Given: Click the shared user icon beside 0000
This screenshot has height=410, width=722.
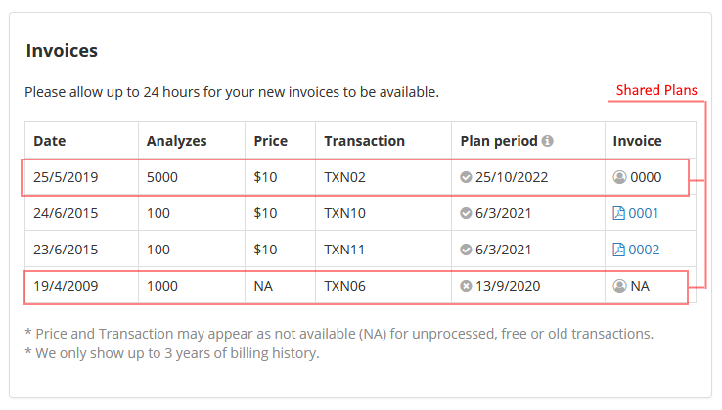Looking at the screenshot, I should [618, 177].
